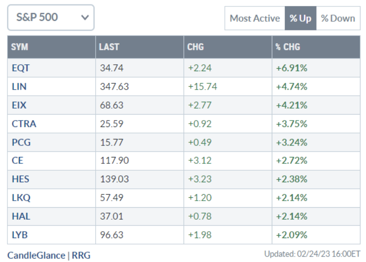Open the HES stock link
The image size is (366, 262).
pyautogui.click(x=20, y=179)
